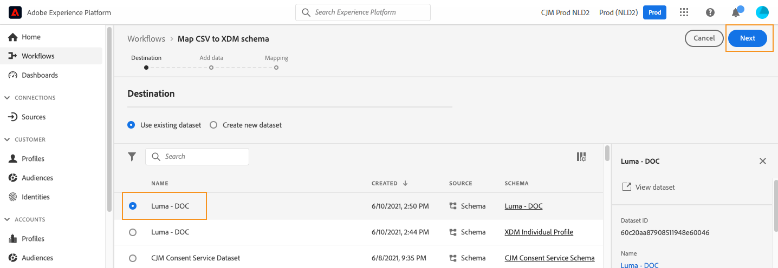The image size is (778, 268).
Task: Click the dataset filter funnel icon
Action: 132,157
